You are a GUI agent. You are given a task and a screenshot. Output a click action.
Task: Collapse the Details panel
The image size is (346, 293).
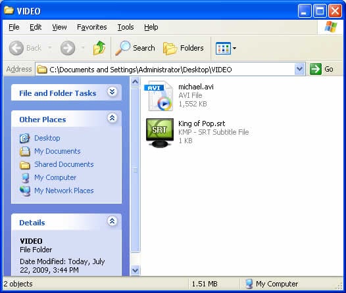[x=112, y=221]
